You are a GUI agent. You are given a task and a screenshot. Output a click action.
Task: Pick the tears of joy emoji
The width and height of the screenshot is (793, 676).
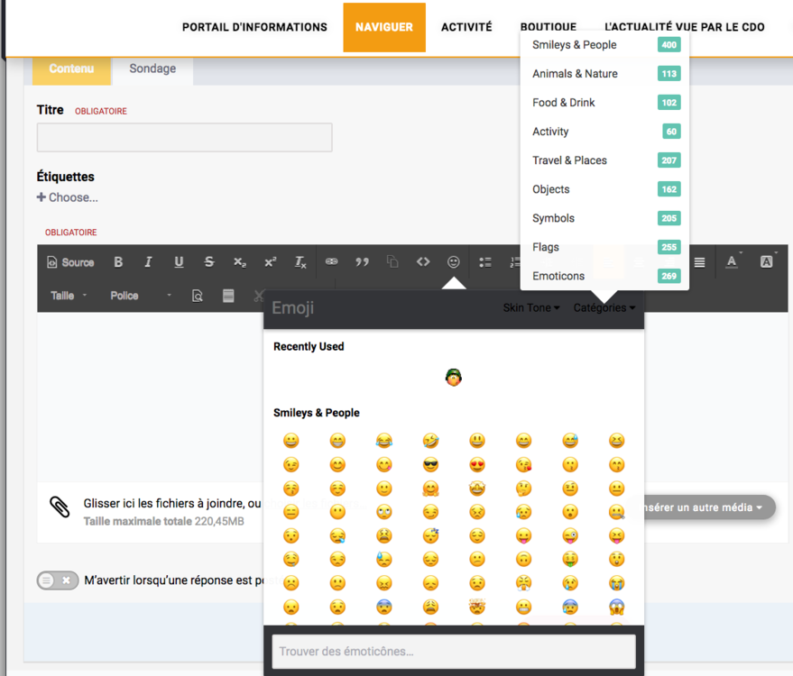(383, 441)
